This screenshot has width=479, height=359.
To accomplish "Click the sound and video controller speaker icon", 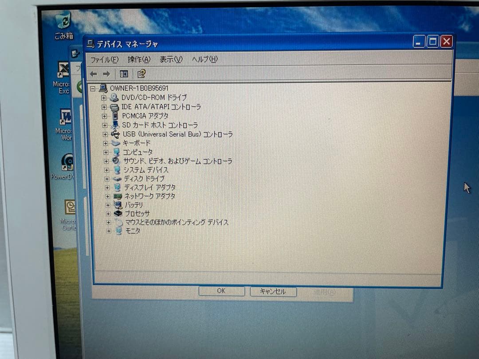I will coord(116,161).
